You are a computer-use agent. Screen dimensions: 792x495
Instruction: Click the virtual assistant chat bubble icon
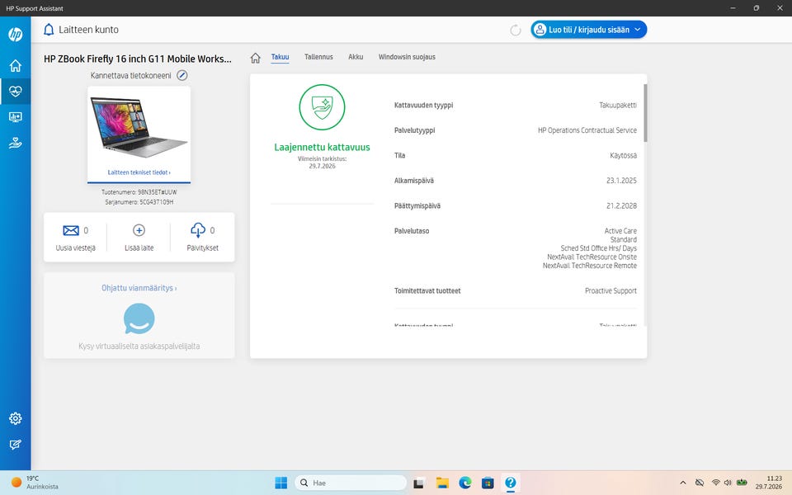(x=139, y=318)
